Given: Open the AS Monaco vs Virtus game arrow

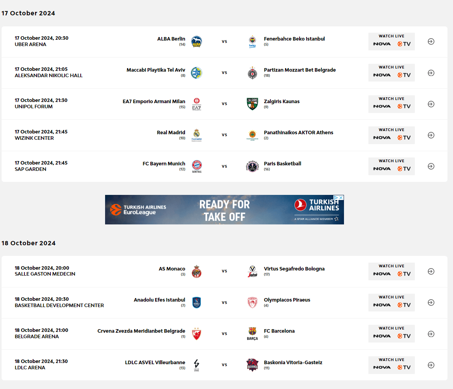Looking at the screenshot, I should (431, 271).
